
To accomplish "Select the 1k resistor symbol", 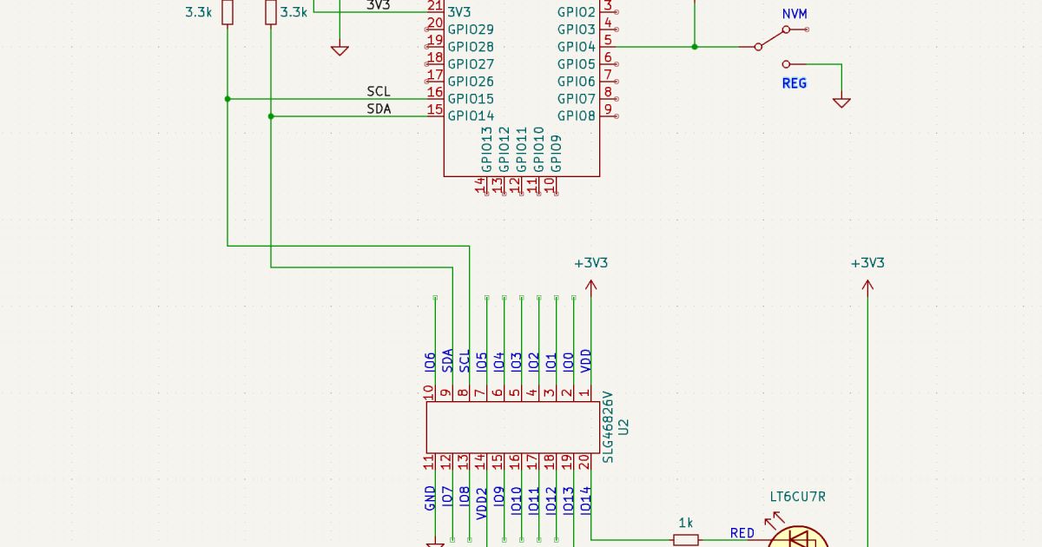I will [686, 540].
